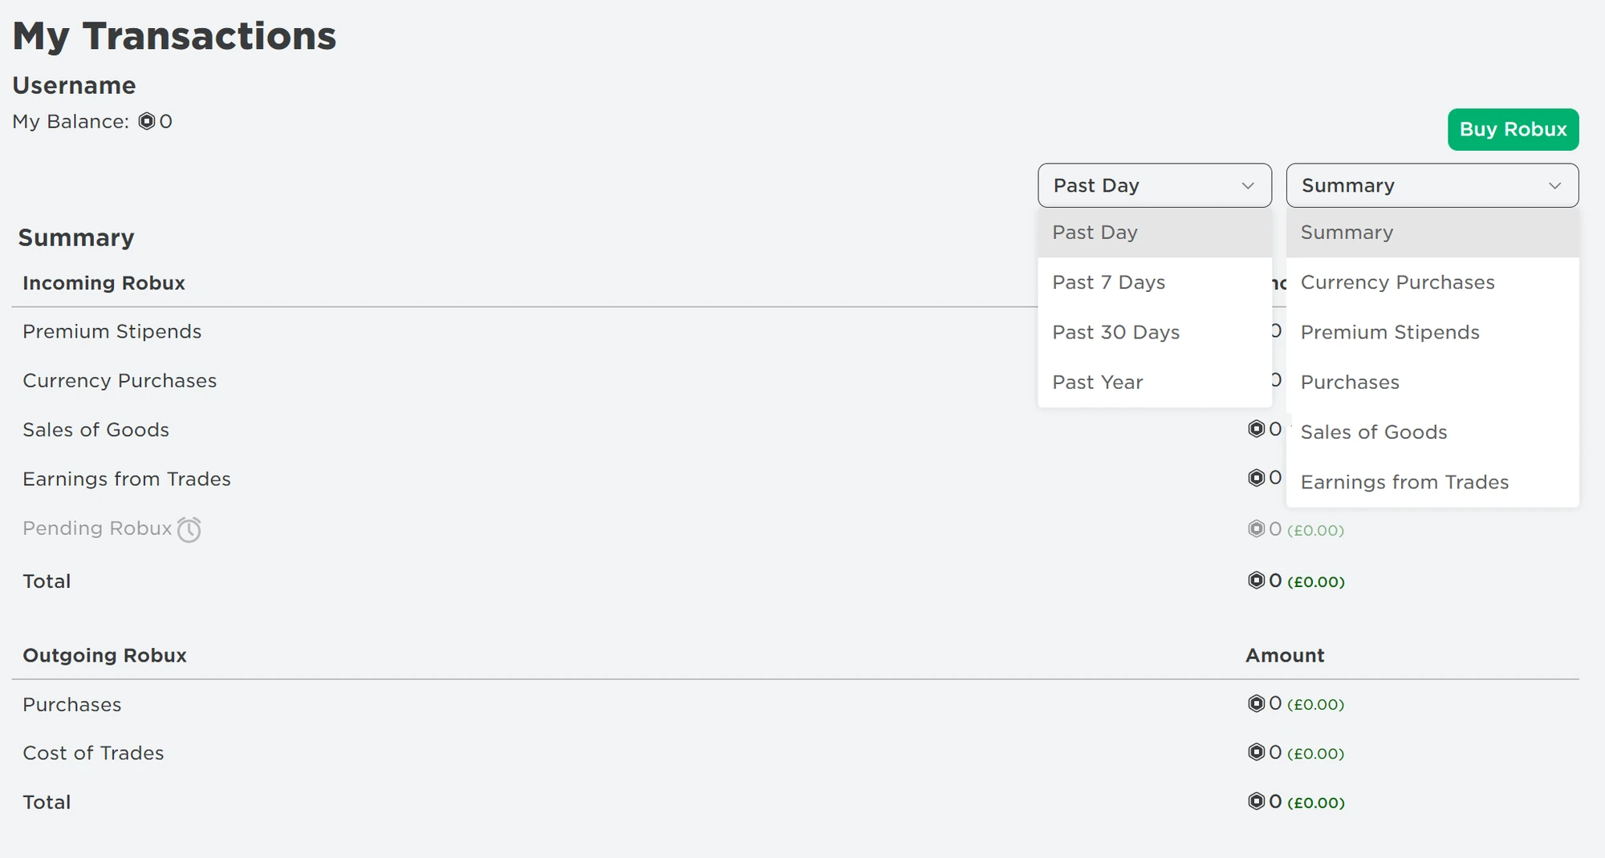Choose Currency Purchases from type list
This screenshot has width=1605, height=858.
[1397, 282]
